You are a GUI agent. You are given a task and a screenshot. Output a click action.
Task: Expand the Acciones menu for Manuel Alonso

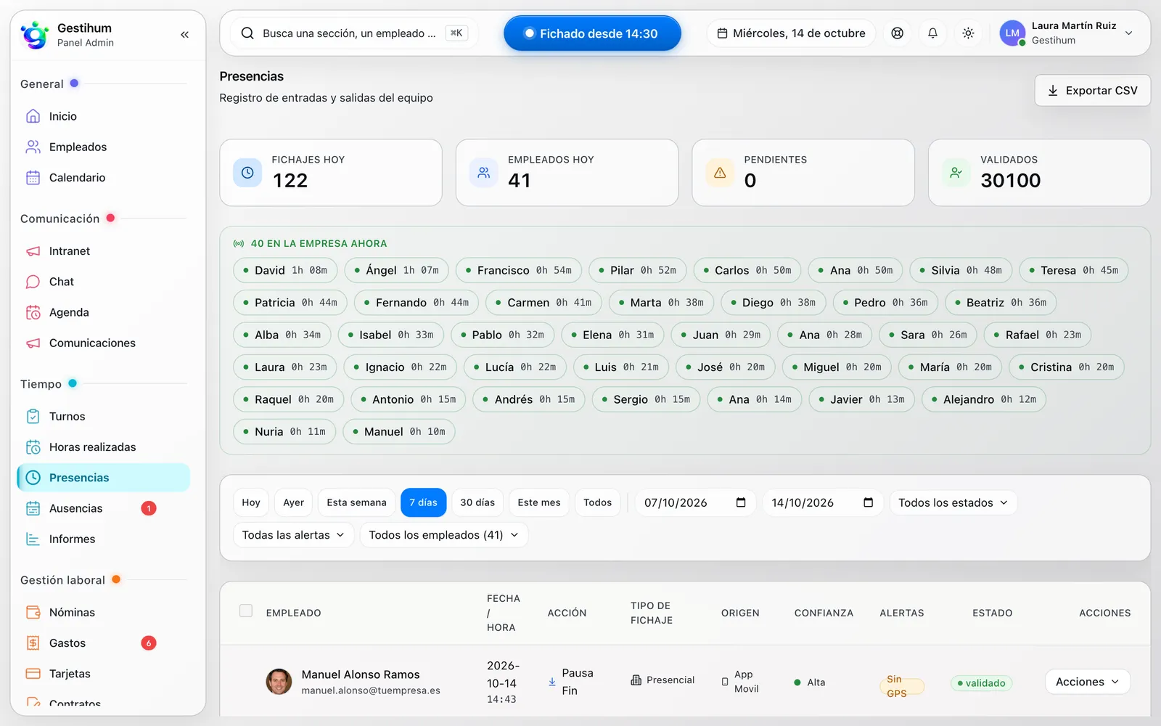coord(1087,682)
